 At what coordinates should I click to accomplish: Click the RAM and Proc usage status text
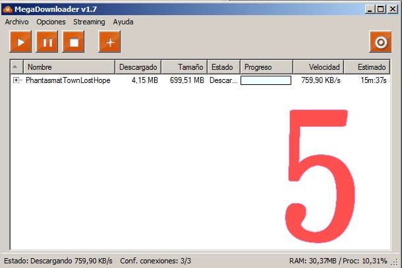[x=338, y=261]
